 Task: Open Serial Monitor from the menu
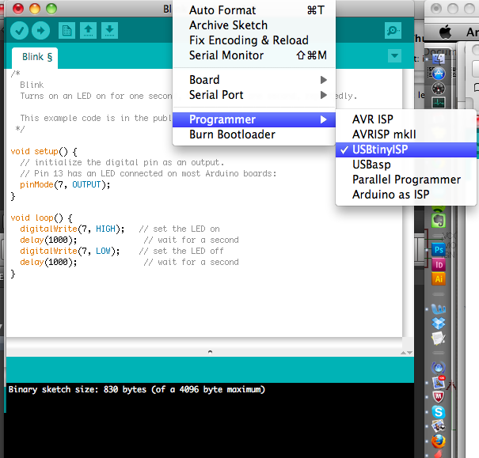tap(254, 55)
